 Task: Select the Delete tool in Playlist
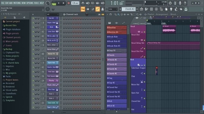click(122, 15)
